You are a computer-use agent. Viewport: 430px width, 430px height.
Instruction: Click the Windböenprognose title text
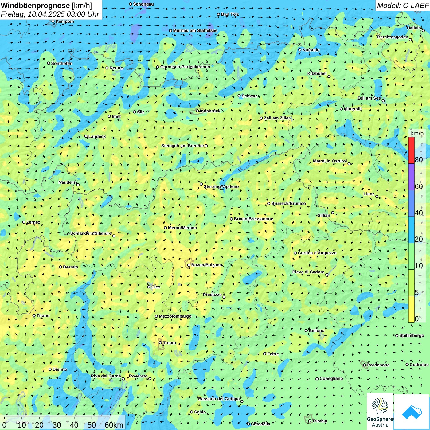click(35, 6)
